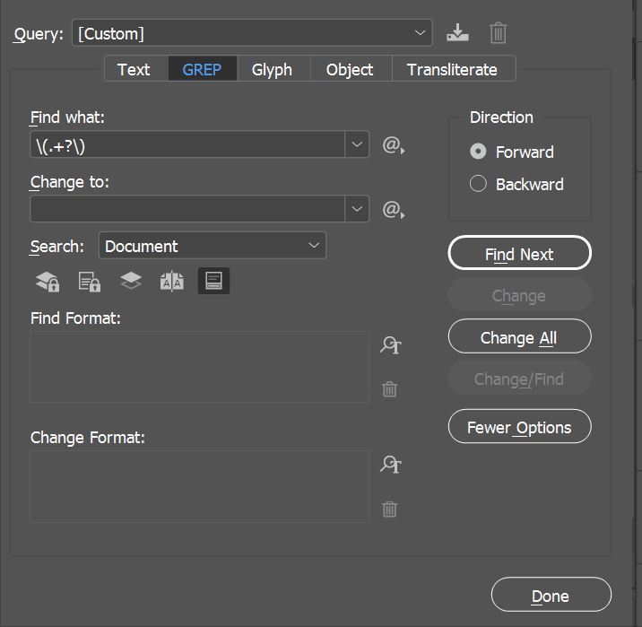The width and height of the screenshot is (642, 627).
Task: Switch to the Glyph tab
Action: point(273,69)
